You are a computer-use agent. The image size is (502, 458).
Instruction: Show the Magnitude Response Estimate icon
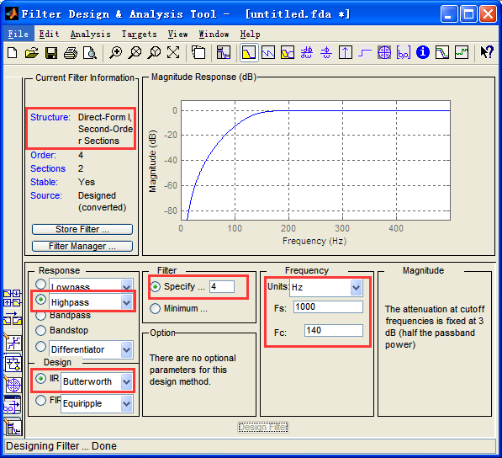pos(442,52)
